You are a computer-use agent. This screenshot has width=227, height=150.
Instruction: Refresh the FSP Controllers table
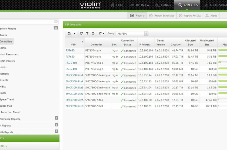[81, 33]
